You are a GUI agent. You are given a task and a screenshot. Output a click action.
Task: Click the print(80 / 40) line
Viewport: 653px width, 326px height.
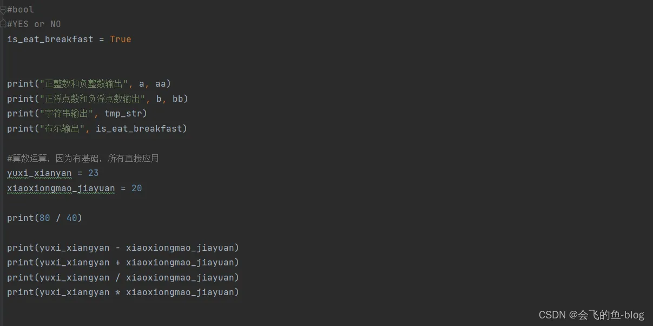(x=44, y=218)
